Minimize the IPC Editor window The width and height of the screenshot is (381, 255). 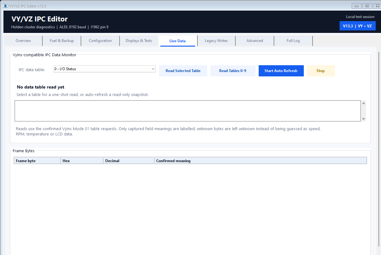tap(357, 6)
